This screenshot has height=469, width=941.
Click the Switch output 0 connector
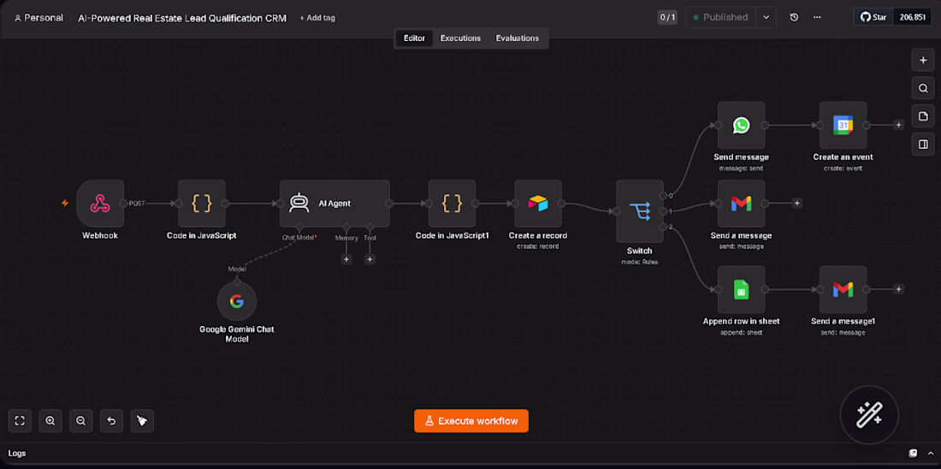coord(663,196)
